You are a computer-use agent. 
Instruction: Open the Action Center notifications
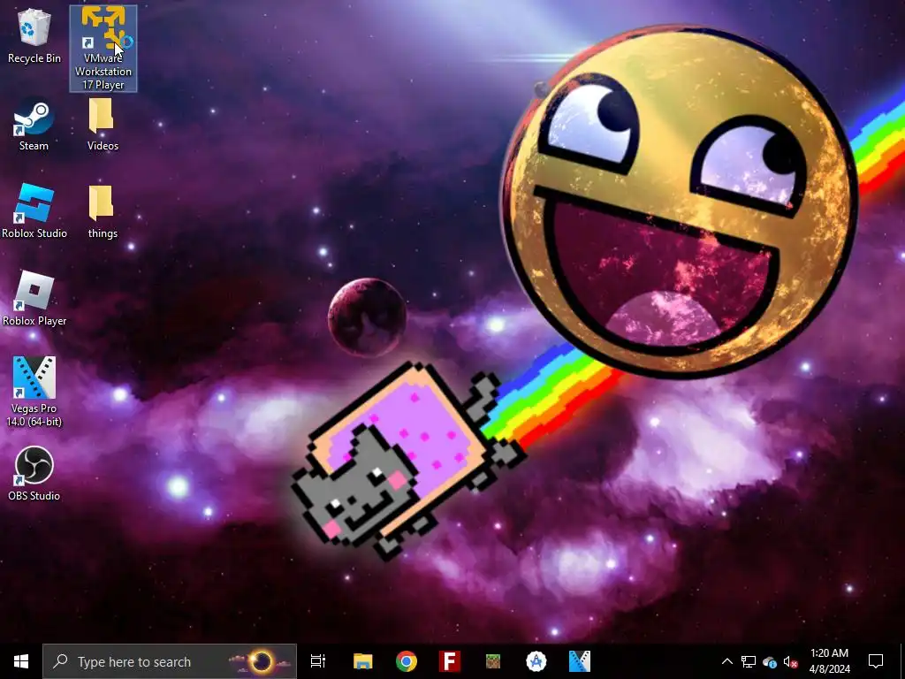pos(876,661)
